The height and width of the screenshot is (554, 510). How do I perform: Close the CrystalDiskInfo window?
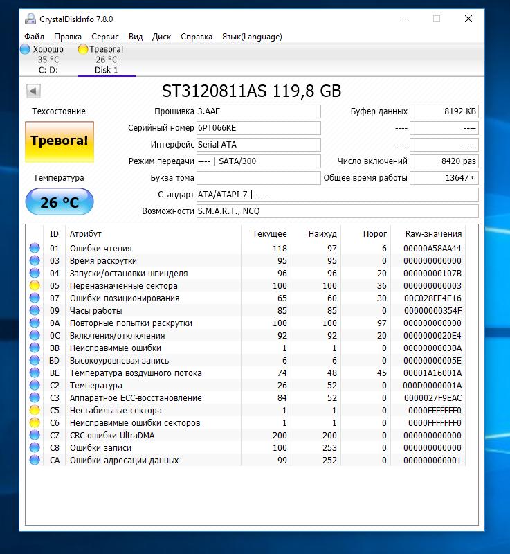(468, 19)
